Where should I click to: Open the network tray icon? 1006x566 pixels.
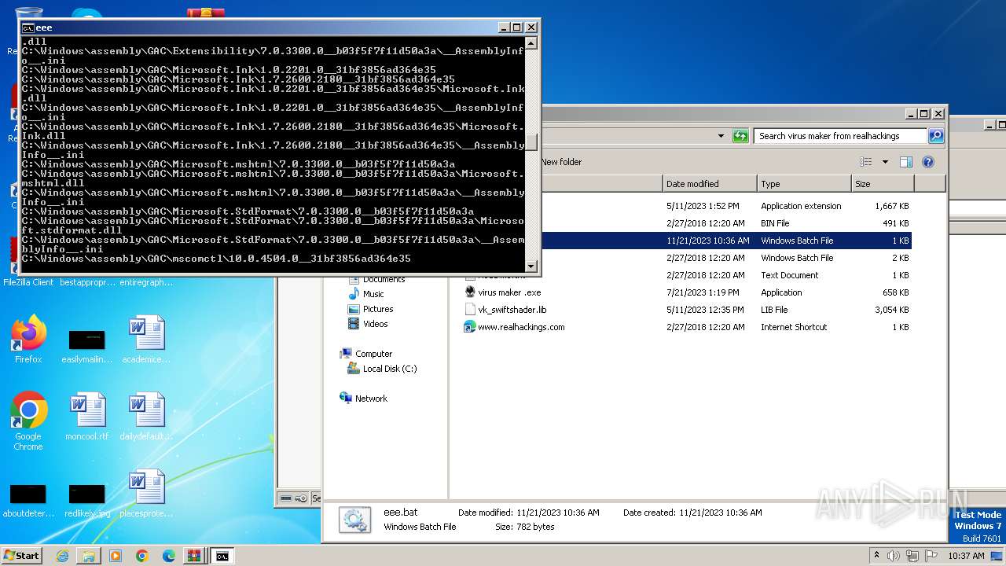click(912, 555)
